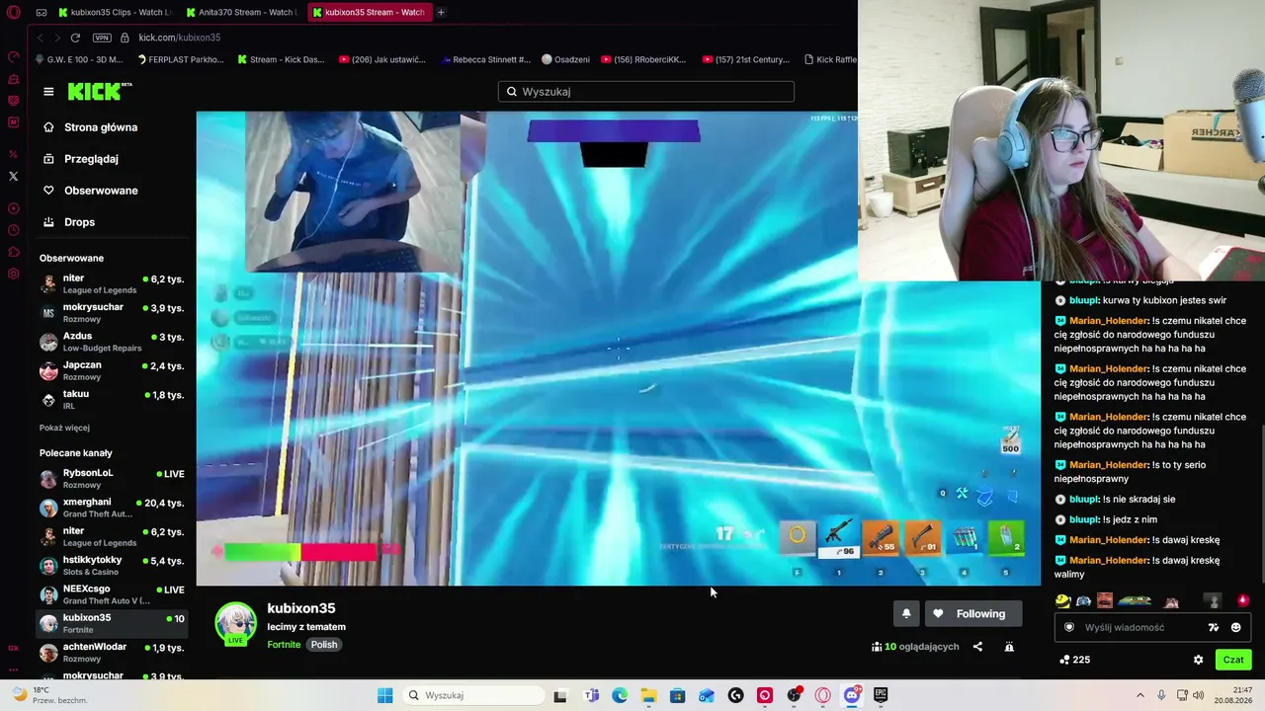Click the share stream icon
The height and width of the screenshot is (711, 1265).
[x=977, y=647]
